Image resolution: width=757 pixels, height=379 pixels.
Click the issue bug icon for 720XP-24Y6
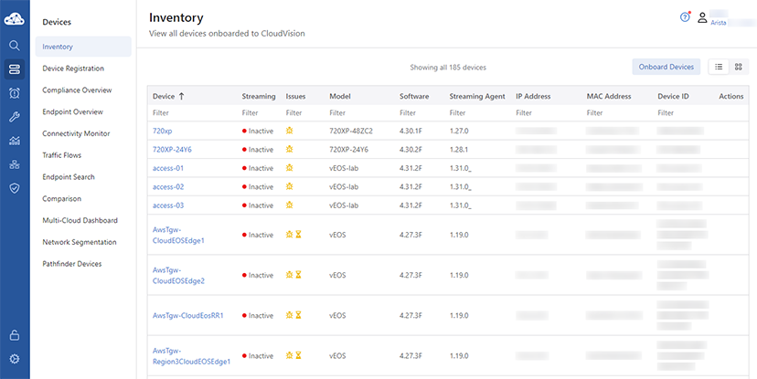289,150
